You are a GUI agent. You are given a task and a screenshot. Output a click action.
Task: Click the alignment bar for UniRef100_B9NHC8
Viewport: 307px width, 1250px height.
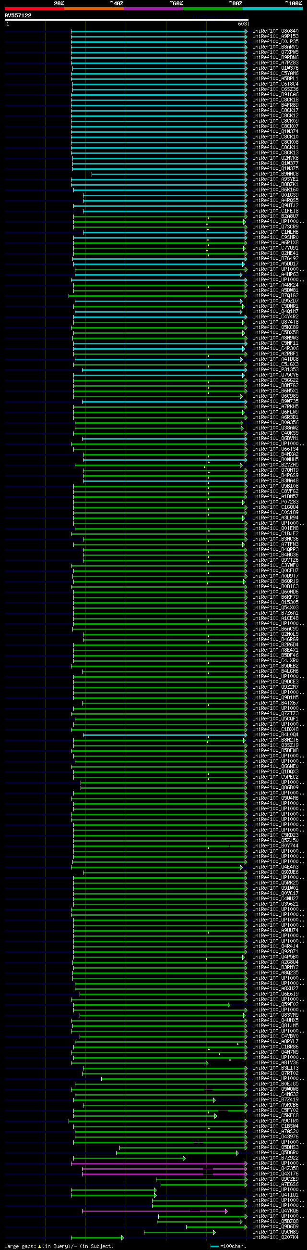169,174
